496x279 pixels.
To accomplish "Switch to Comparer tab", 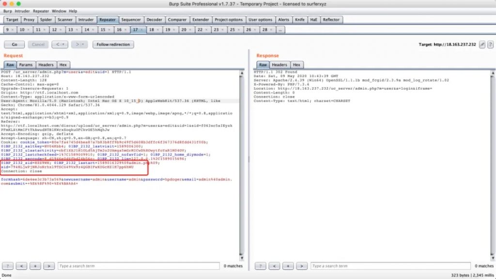I will point(177,19).
